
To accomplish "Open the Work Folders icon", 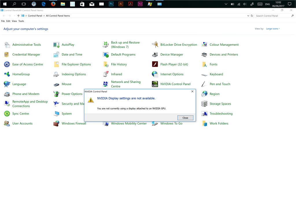I will click(204, 123).
